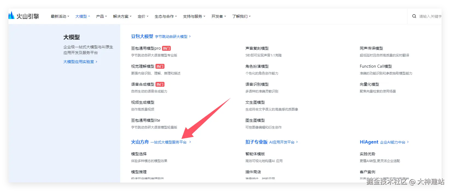
Task: Open 向量化模型
Action: click(x=369, y=84)
